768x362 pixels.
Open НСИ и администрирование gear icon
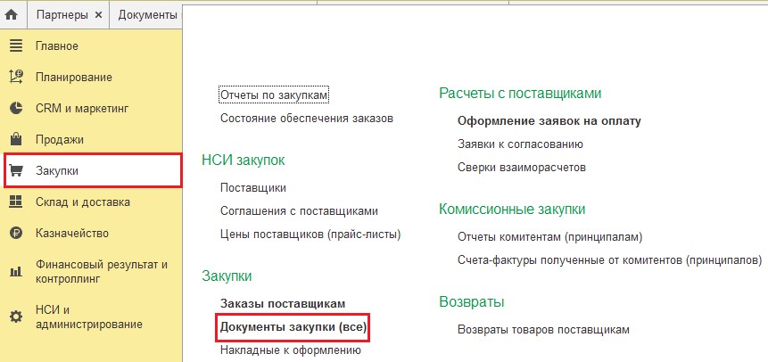point(16,317)
